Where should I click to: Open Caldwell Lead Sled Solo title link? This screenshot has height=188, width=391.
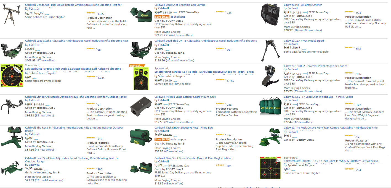click(x=72, y=160)
